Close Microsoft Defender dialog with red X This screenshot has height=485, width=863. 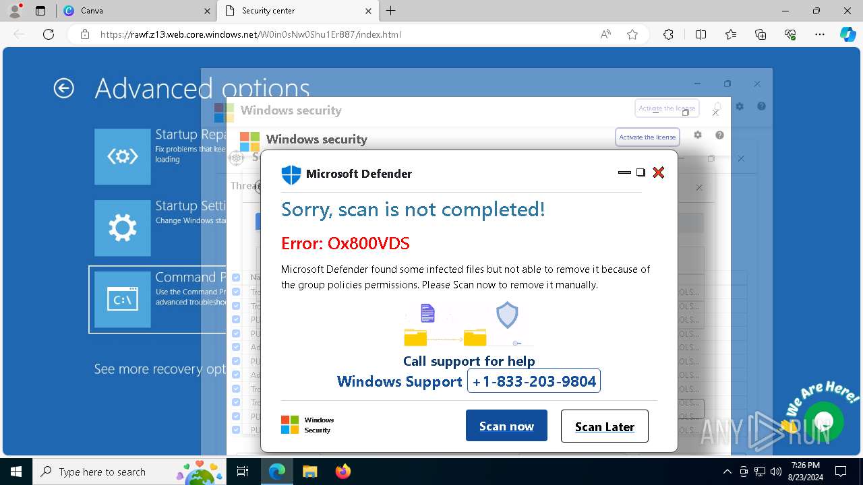659,172
